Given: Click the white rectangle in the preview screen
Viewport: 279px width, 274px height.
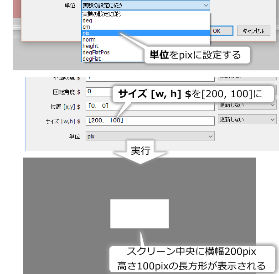Looking at the screenshot, I should pyautogui.click(x=139, y=214).
